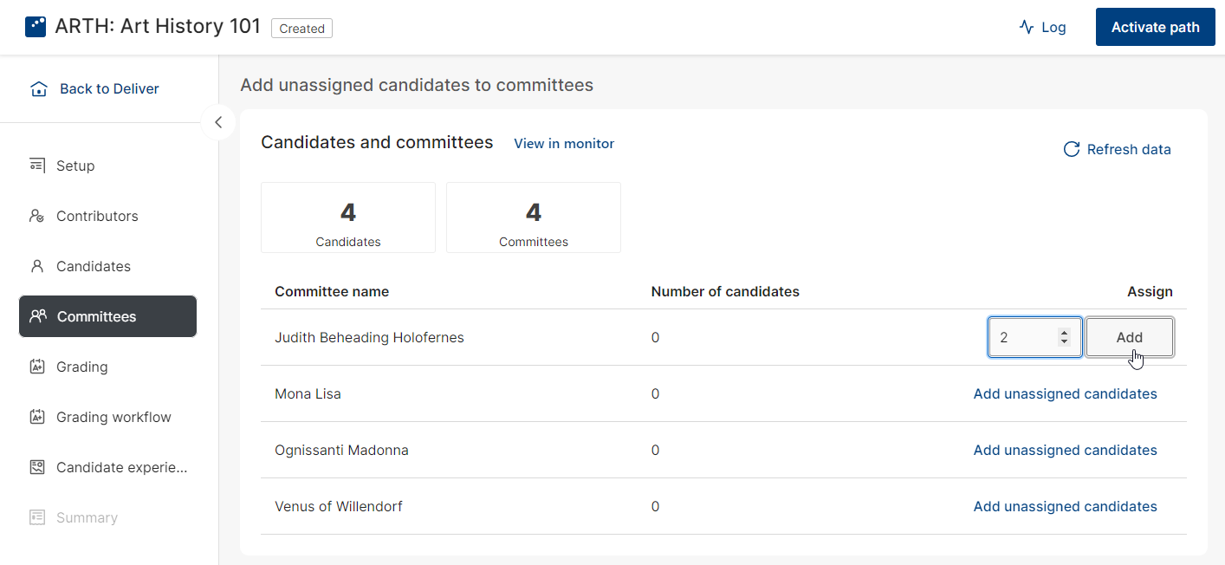Image resolution: width=1225 pixels, height=565 pixels.
Task: Select the Committees sidebar item
Action: pyautogui.click(x=107, y=316)
